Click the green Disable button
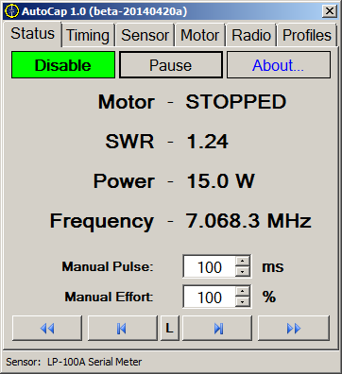 click(63, 65)
